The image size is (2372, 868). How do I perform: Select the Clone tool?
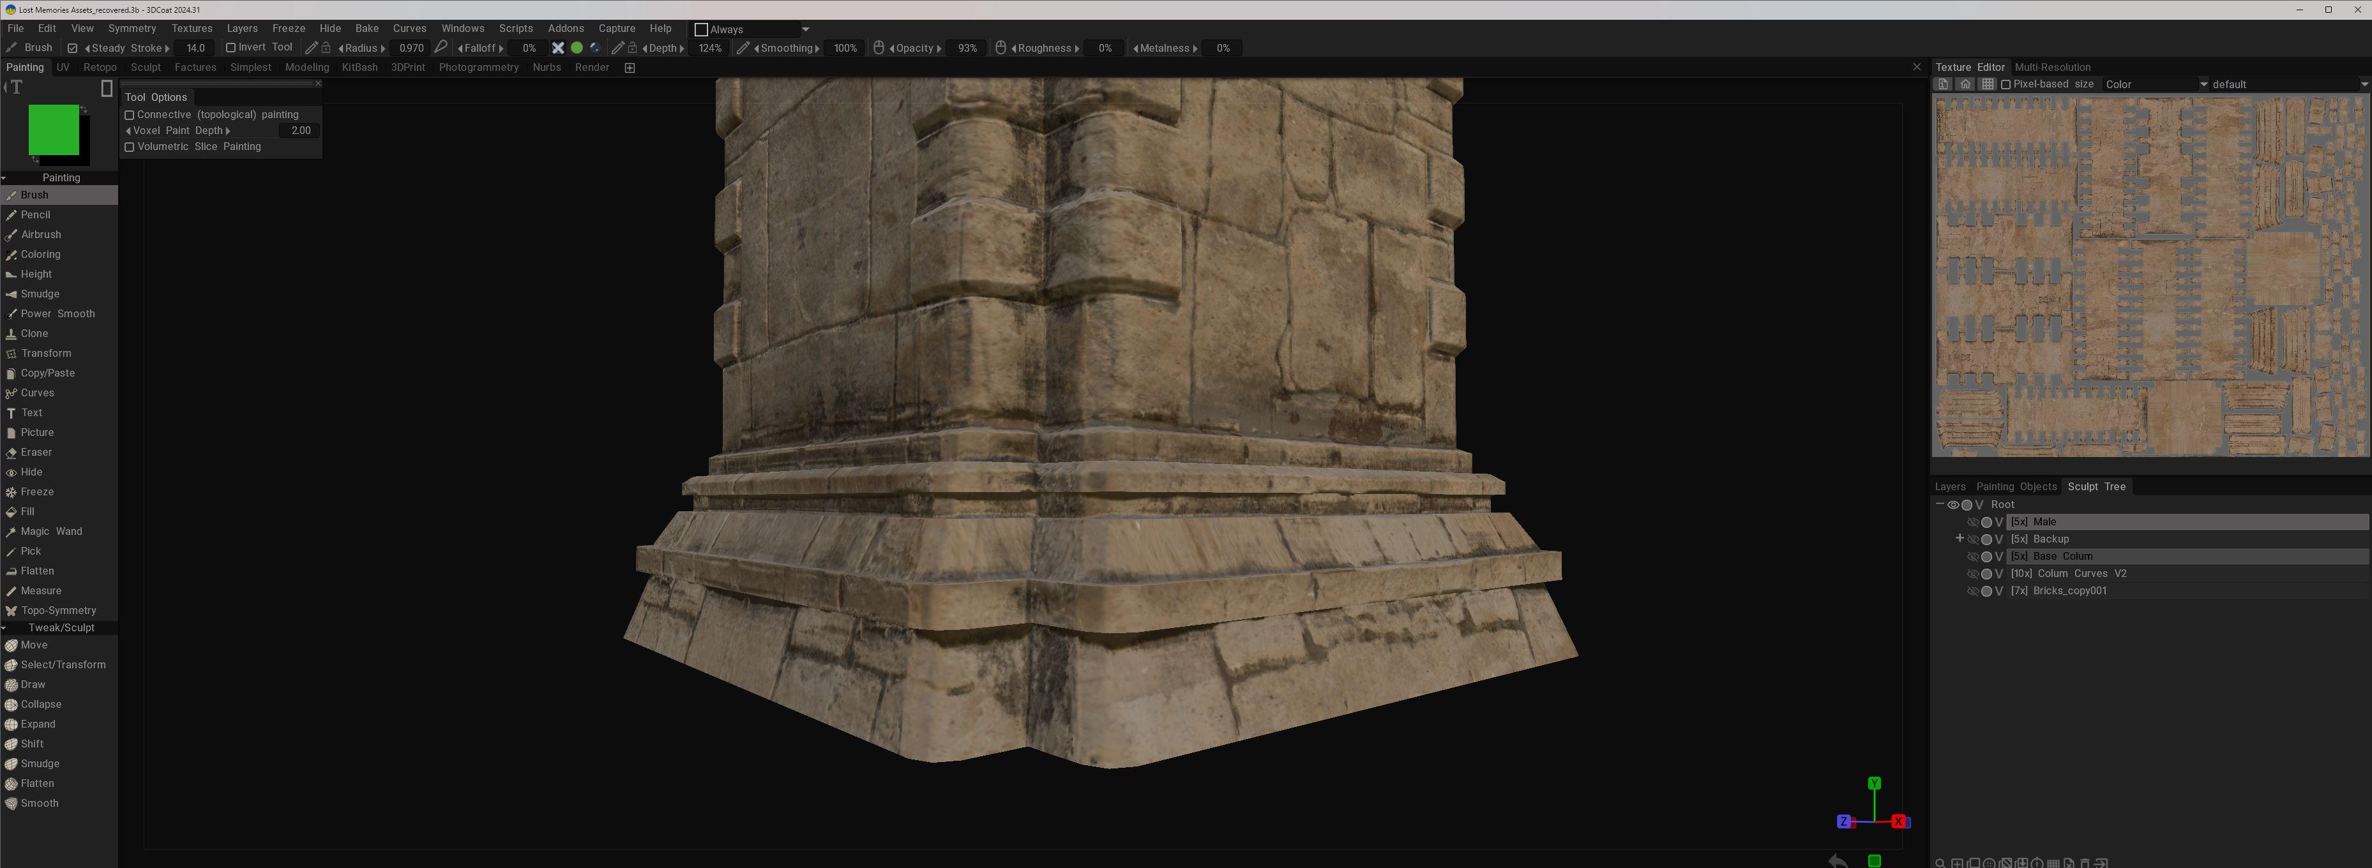tap(34, 333)
